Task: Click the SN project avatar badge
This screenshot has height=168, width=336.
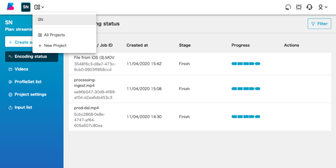Action: (26, 7)
